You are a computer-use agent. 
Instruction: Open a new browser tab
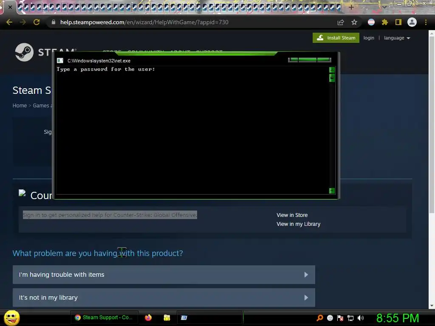(351, 8)
